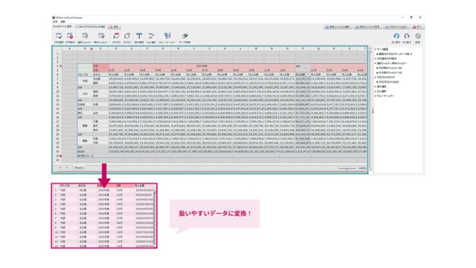
Task: Collapse the selection/exclusion filter tree node
Action: coord(376,63)
